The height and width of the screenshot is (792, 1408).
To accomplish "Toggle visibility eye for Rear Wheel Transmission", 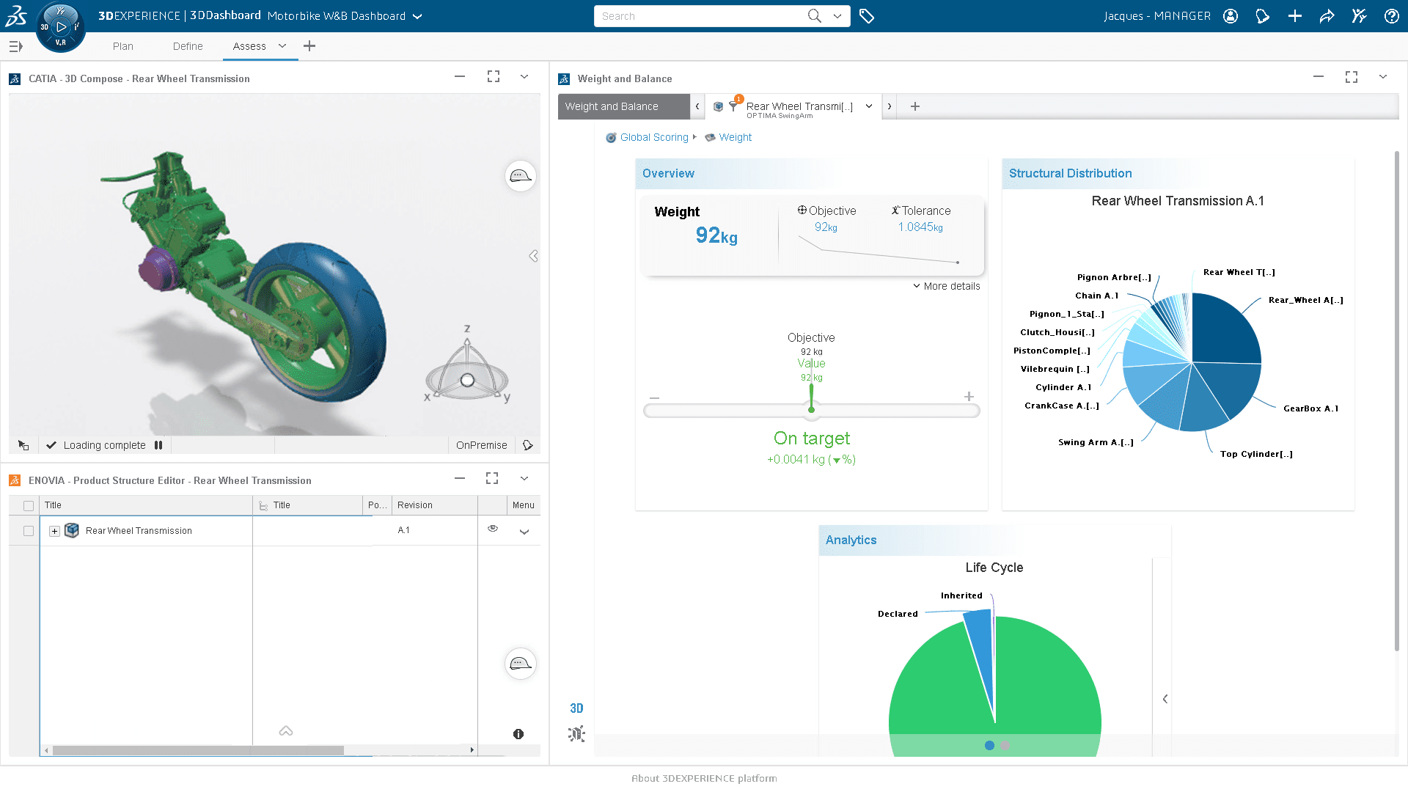I will tap(493, 529).
